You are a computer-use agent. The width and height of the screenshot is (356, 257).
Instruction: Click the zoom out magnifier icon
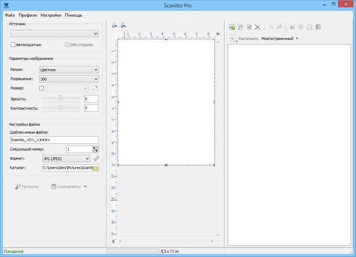click(123, 26)
